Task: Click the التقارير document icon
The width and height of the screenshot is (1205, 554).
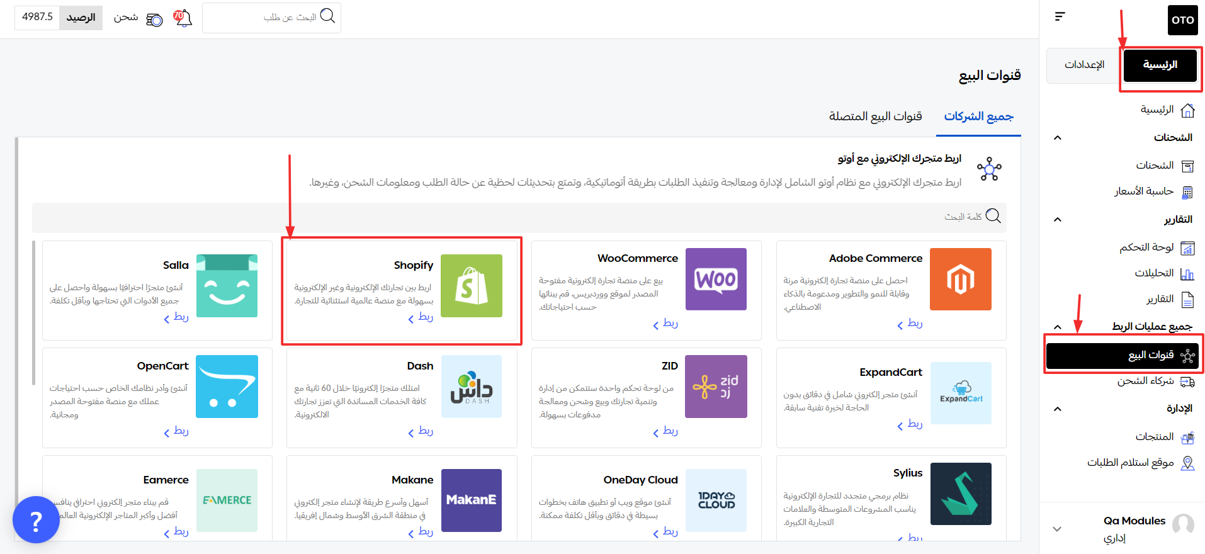Action: [1187, 300]
